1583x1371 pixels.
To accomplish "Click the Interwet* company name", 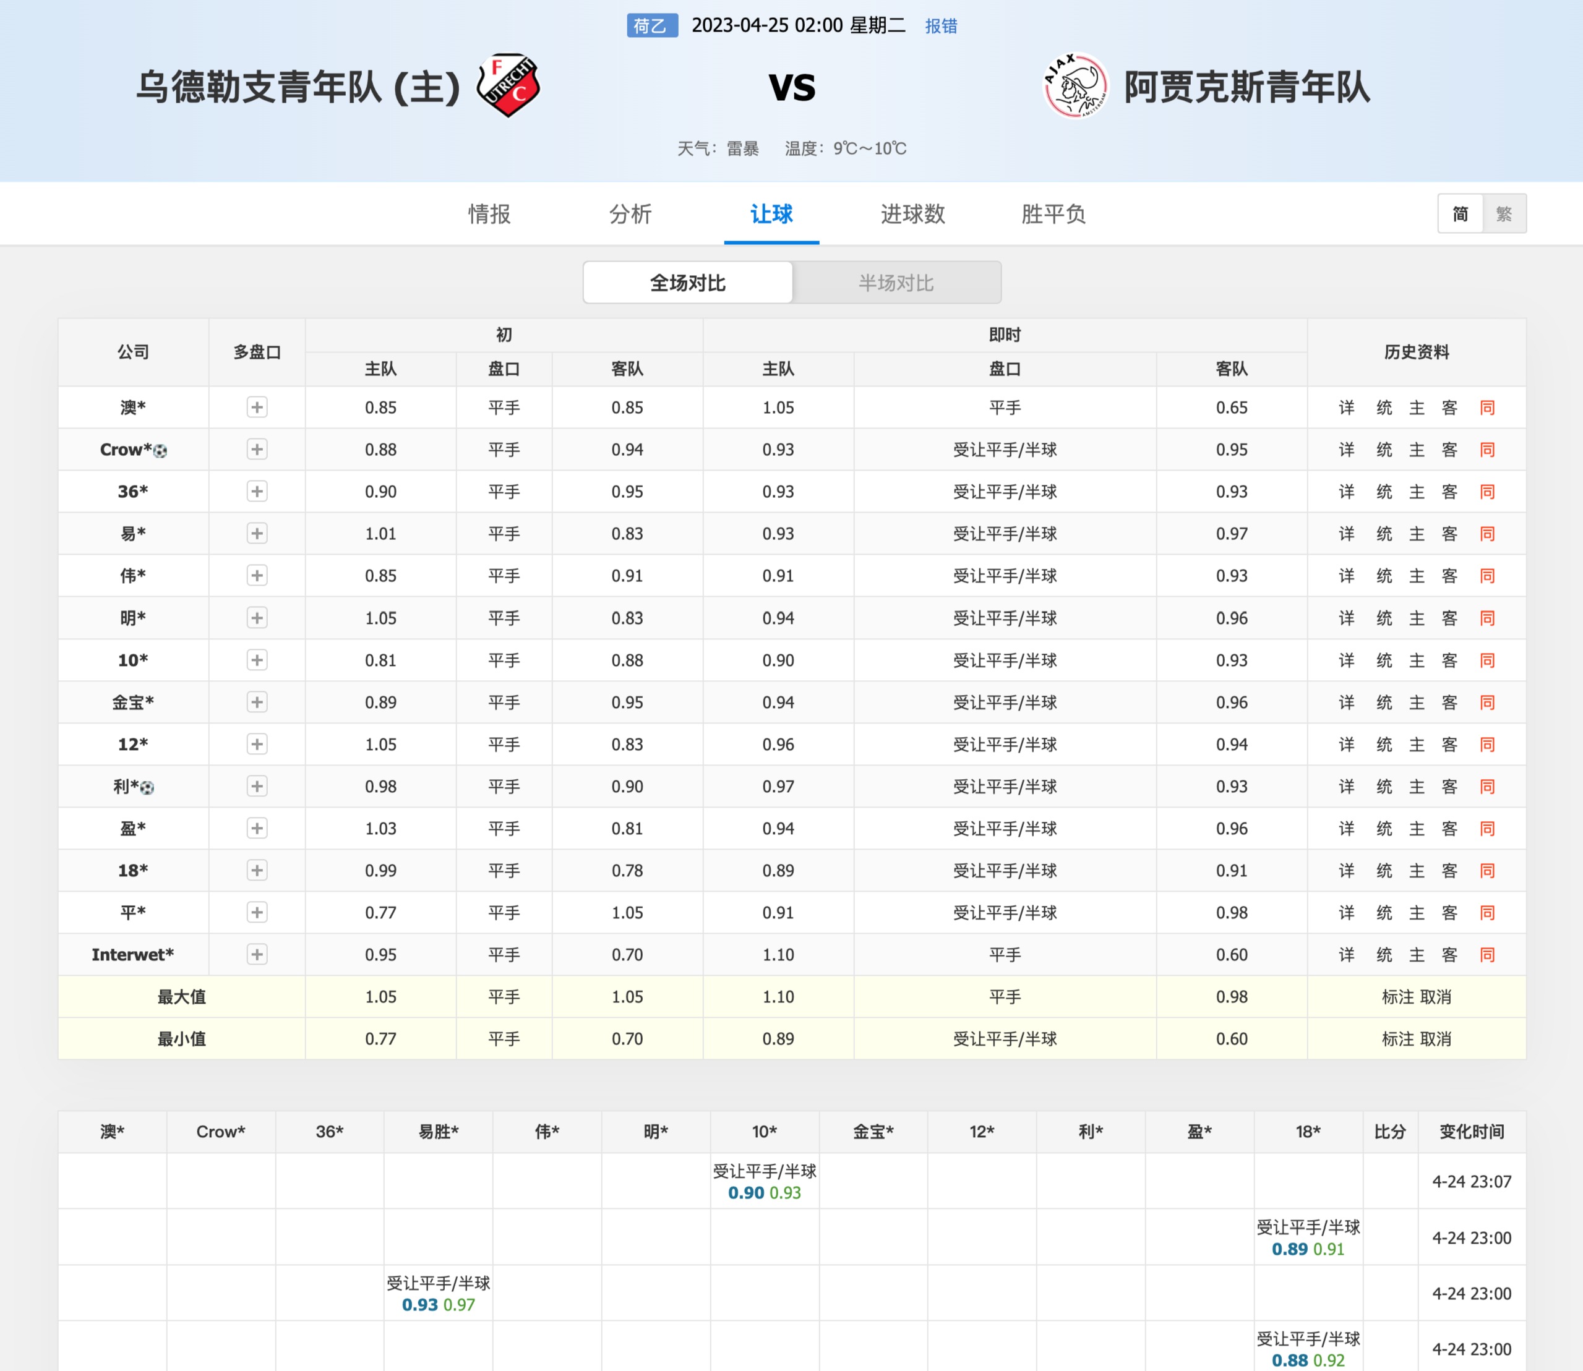I will coord(132,954).
